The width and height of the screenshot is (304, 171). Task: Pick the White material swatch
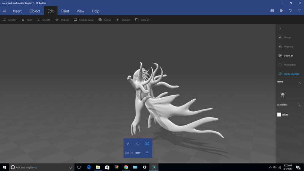279,114
